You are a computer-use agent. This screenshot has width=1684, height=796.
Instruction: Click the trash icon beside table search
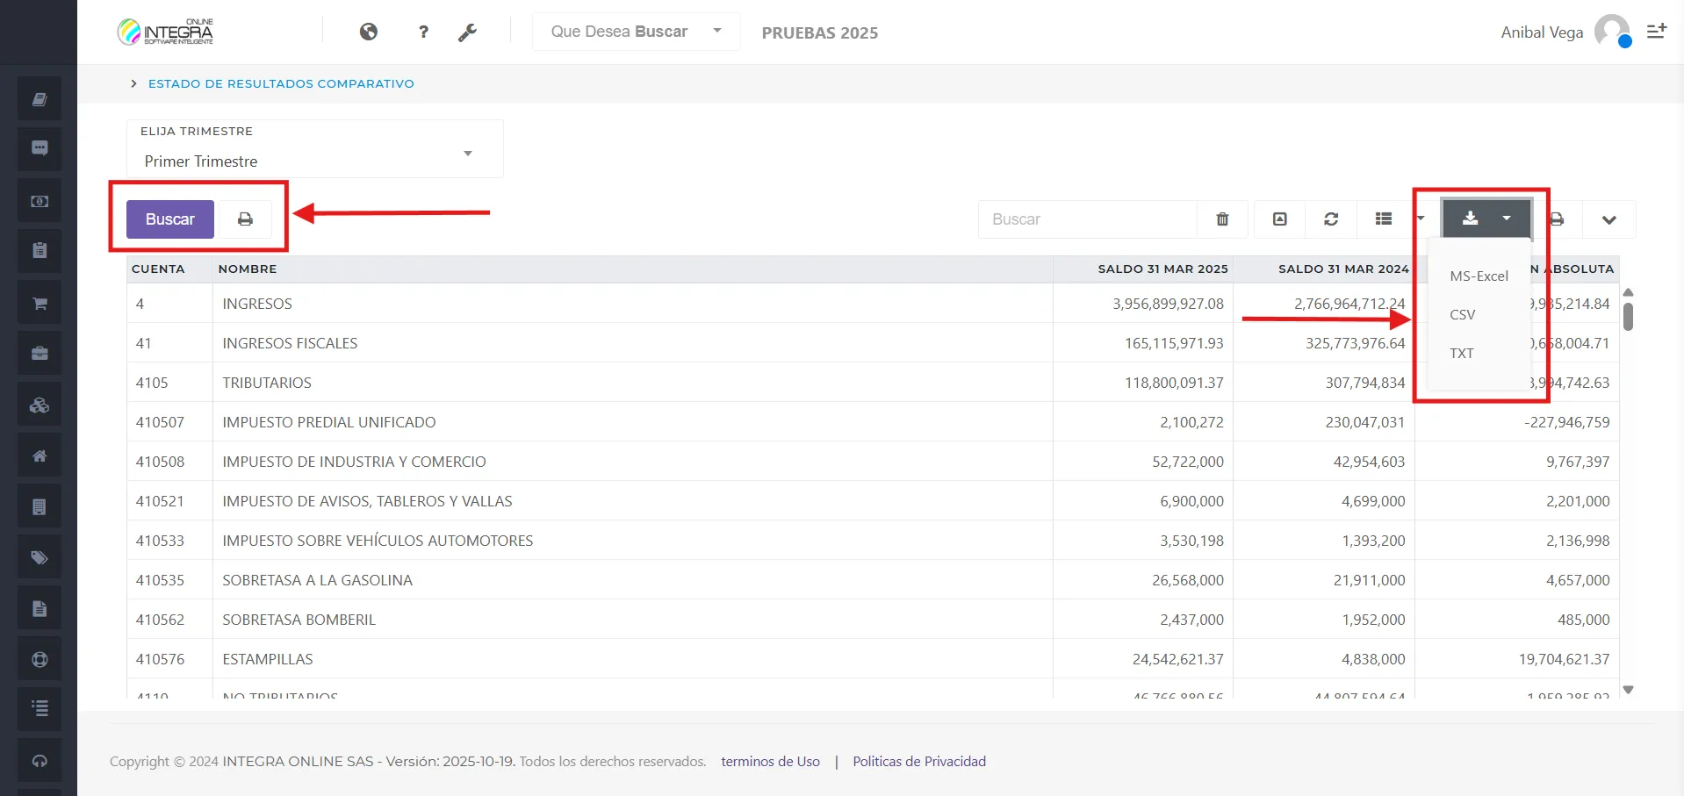1222,219
